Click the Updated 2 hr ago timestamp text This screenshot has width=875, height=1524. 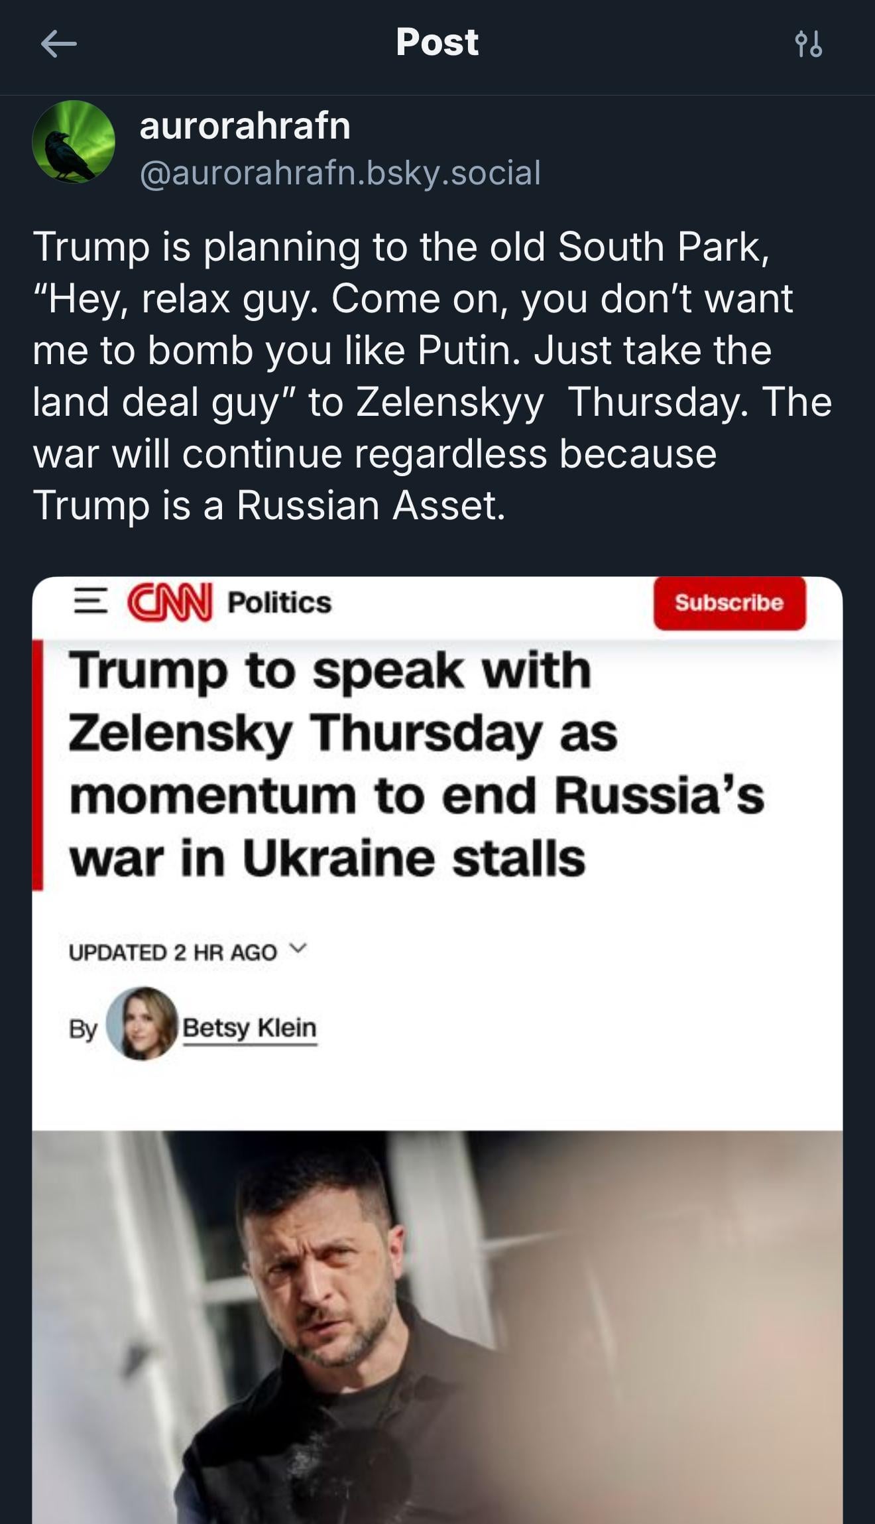172,952
